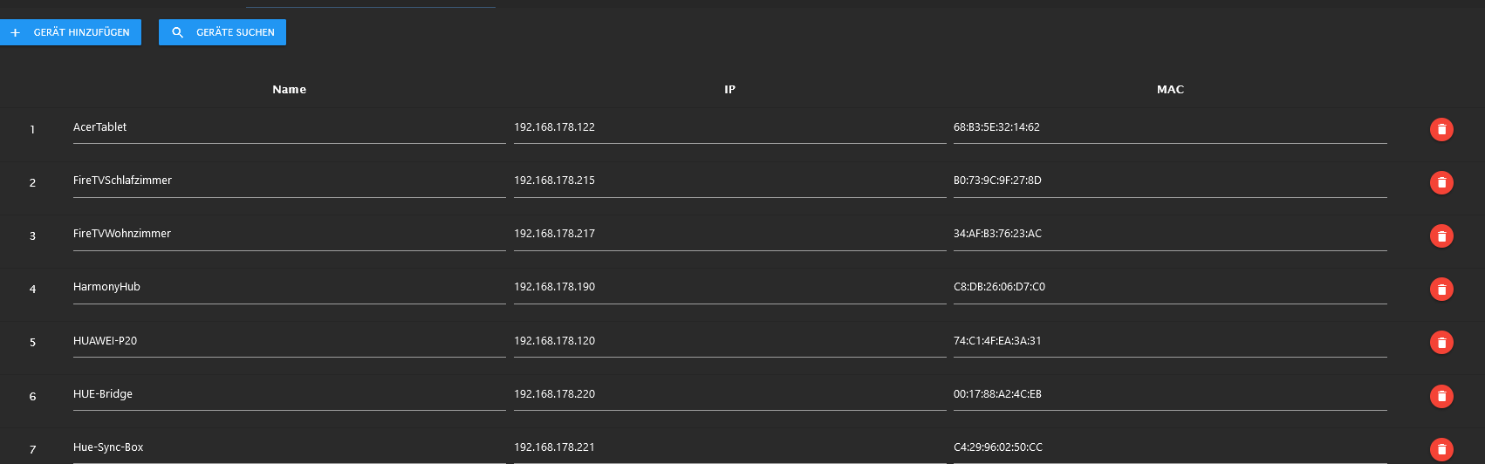Edit MAC field 00:17:88:A2:4C:EB

[1170, 394]
